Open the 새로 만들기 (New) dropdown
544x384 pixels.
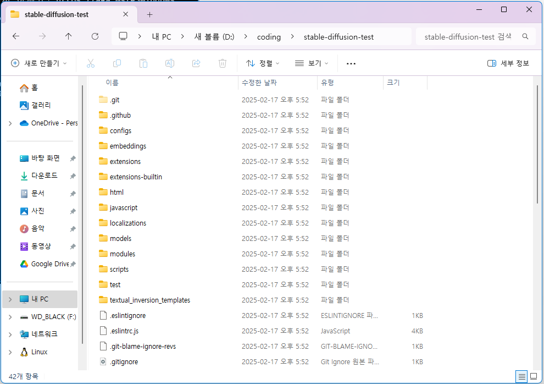coord(39,63)
